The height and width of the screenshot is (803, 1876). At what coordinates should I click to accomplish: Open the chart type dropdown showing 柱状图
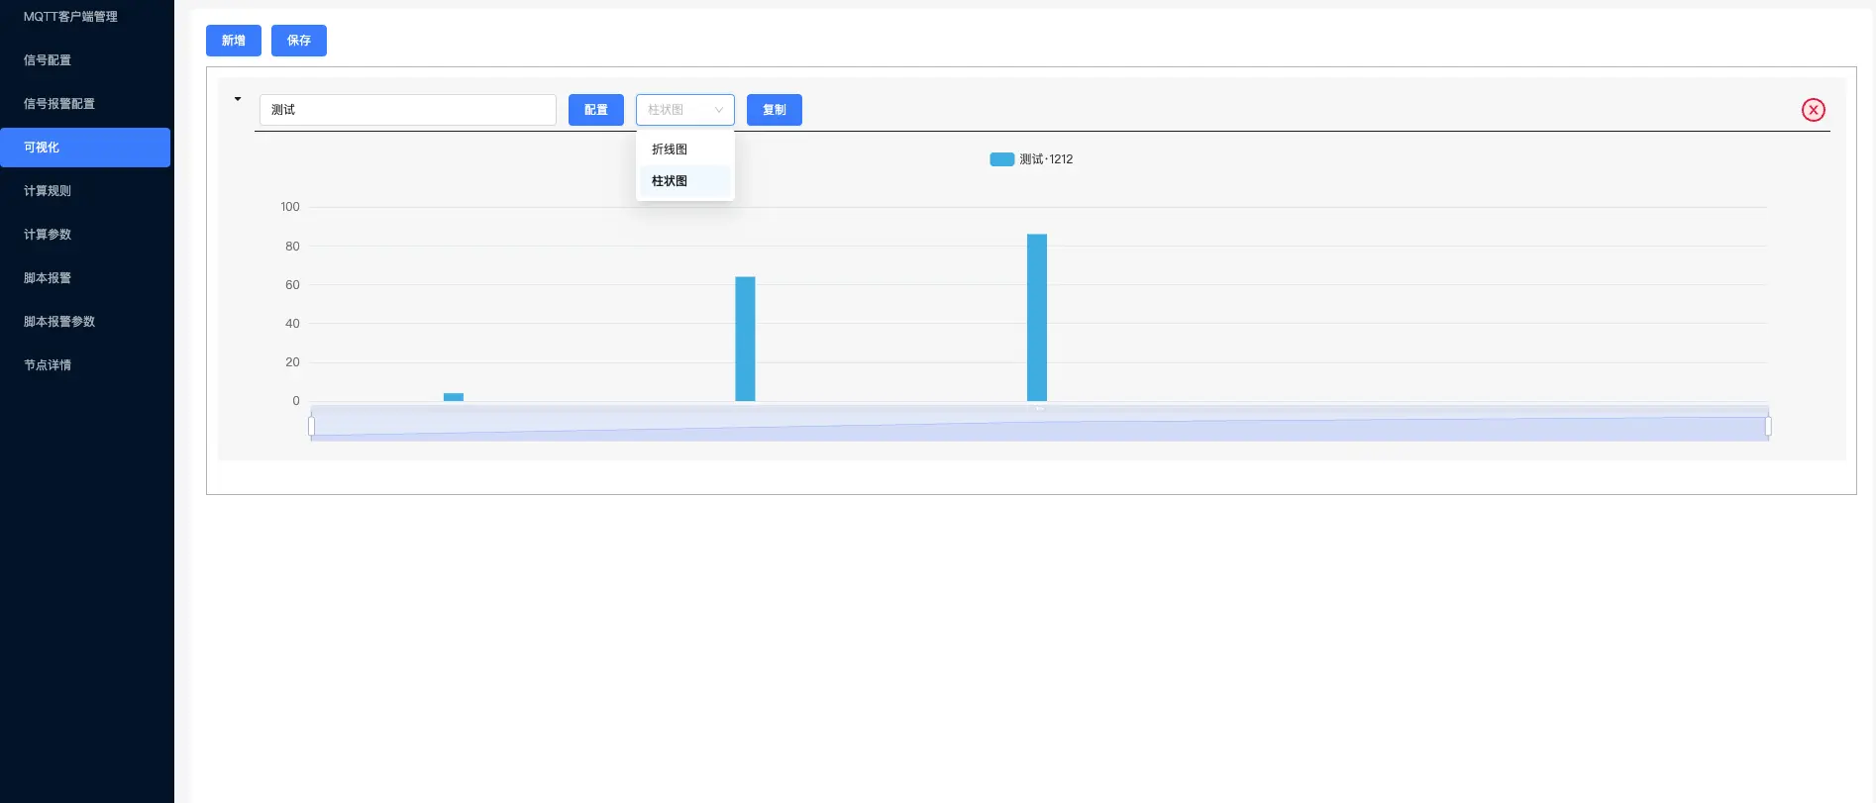pyautogui.click(x=685, y=110)
